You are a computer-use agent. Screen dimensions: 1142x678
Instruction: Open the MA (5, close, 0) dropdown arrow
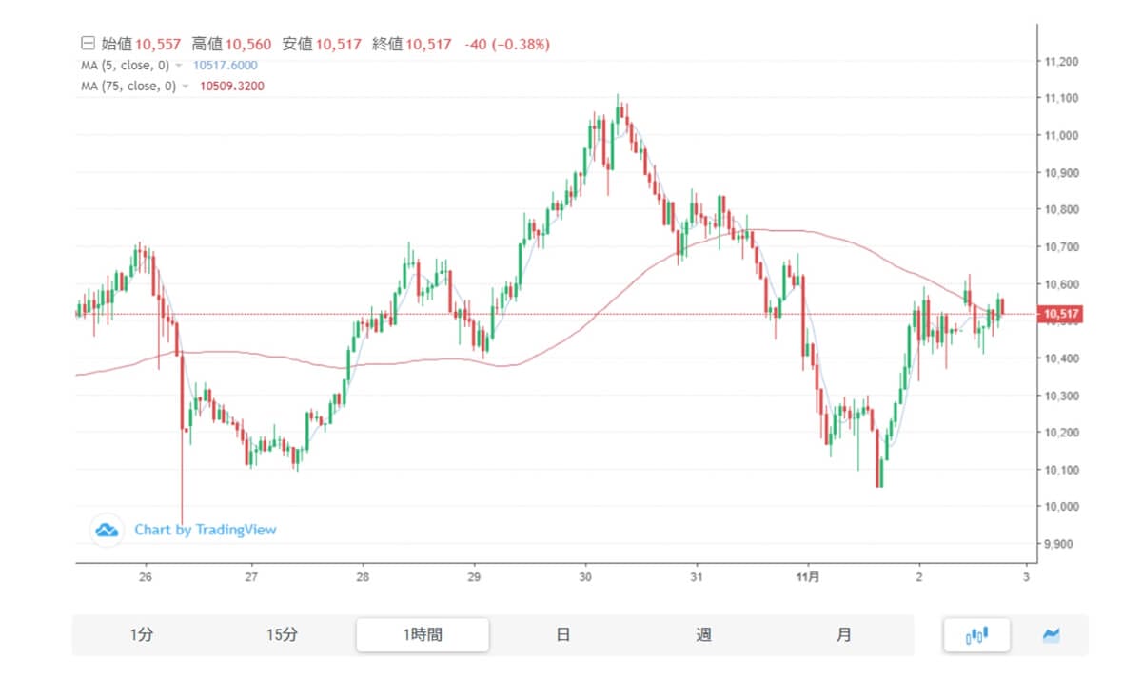click(x=179, y=66)
